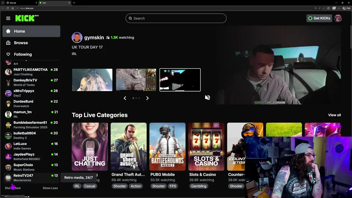Image resolution: width=352 pixels, height=198 pixels.
Task: Add page to browser favorites
Action: pyautogui.click(x=323, y=8)
